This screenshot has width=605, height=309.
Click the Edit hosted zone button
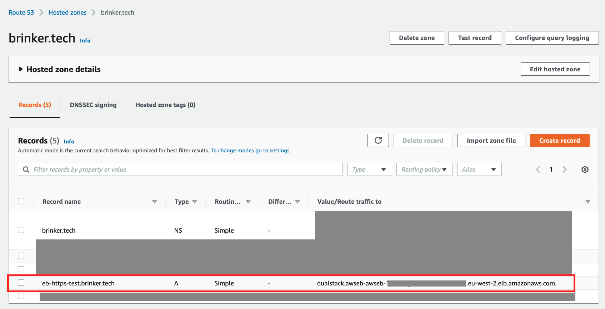[x=555, y=69]
